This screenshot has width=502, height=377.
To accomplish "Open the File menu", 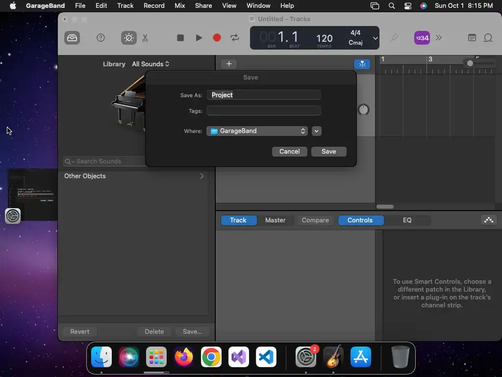I will point(80,6).
